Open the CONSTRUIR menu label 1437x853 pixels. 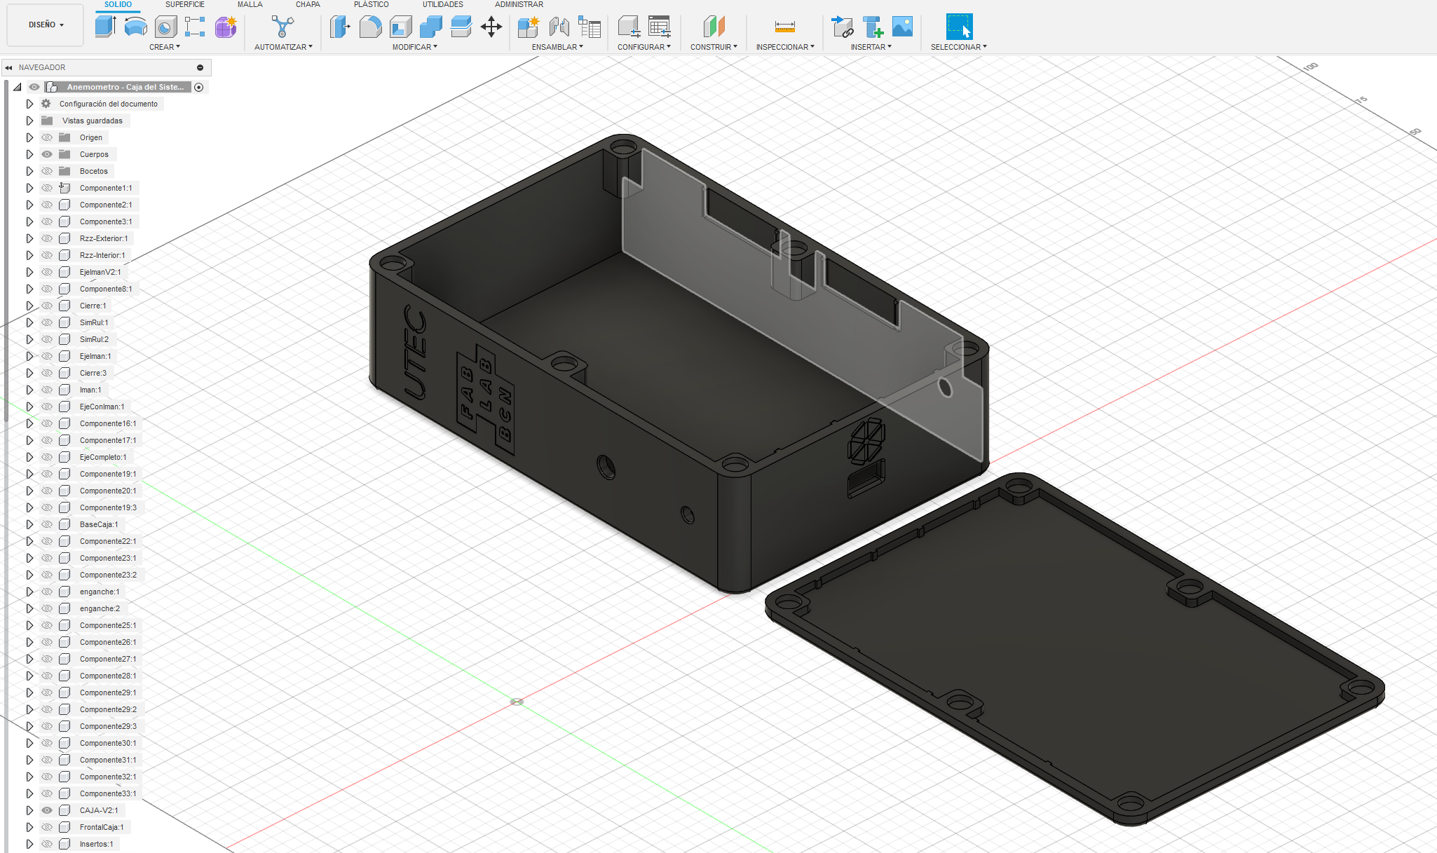click(x=714, y=47)
